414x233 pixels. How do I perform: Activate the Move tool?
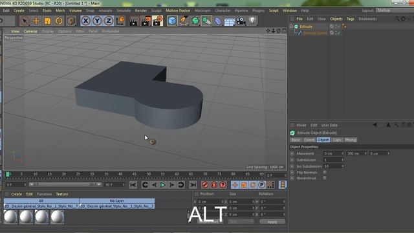point(36,21)
